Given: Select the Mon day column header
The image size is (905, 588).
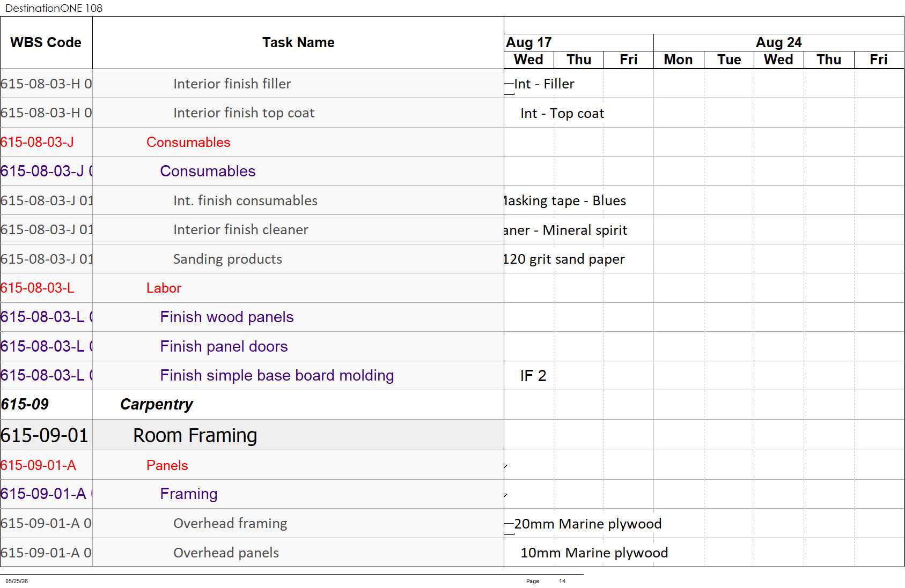Looking at the screenshot, I should (x=678, y=59).
